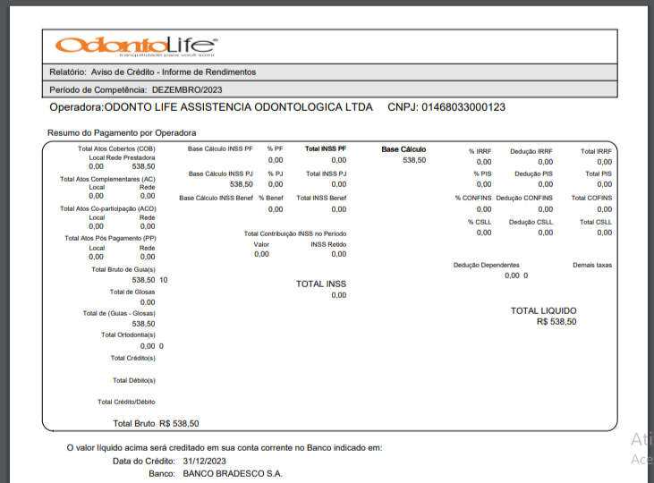
Task: Click the credit date 31/12/2023
Action: [204, 462]
